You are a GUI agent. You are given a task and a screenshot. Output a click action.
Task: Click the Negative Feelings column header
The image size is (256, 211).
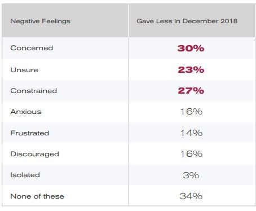click(x=41, y=21)
